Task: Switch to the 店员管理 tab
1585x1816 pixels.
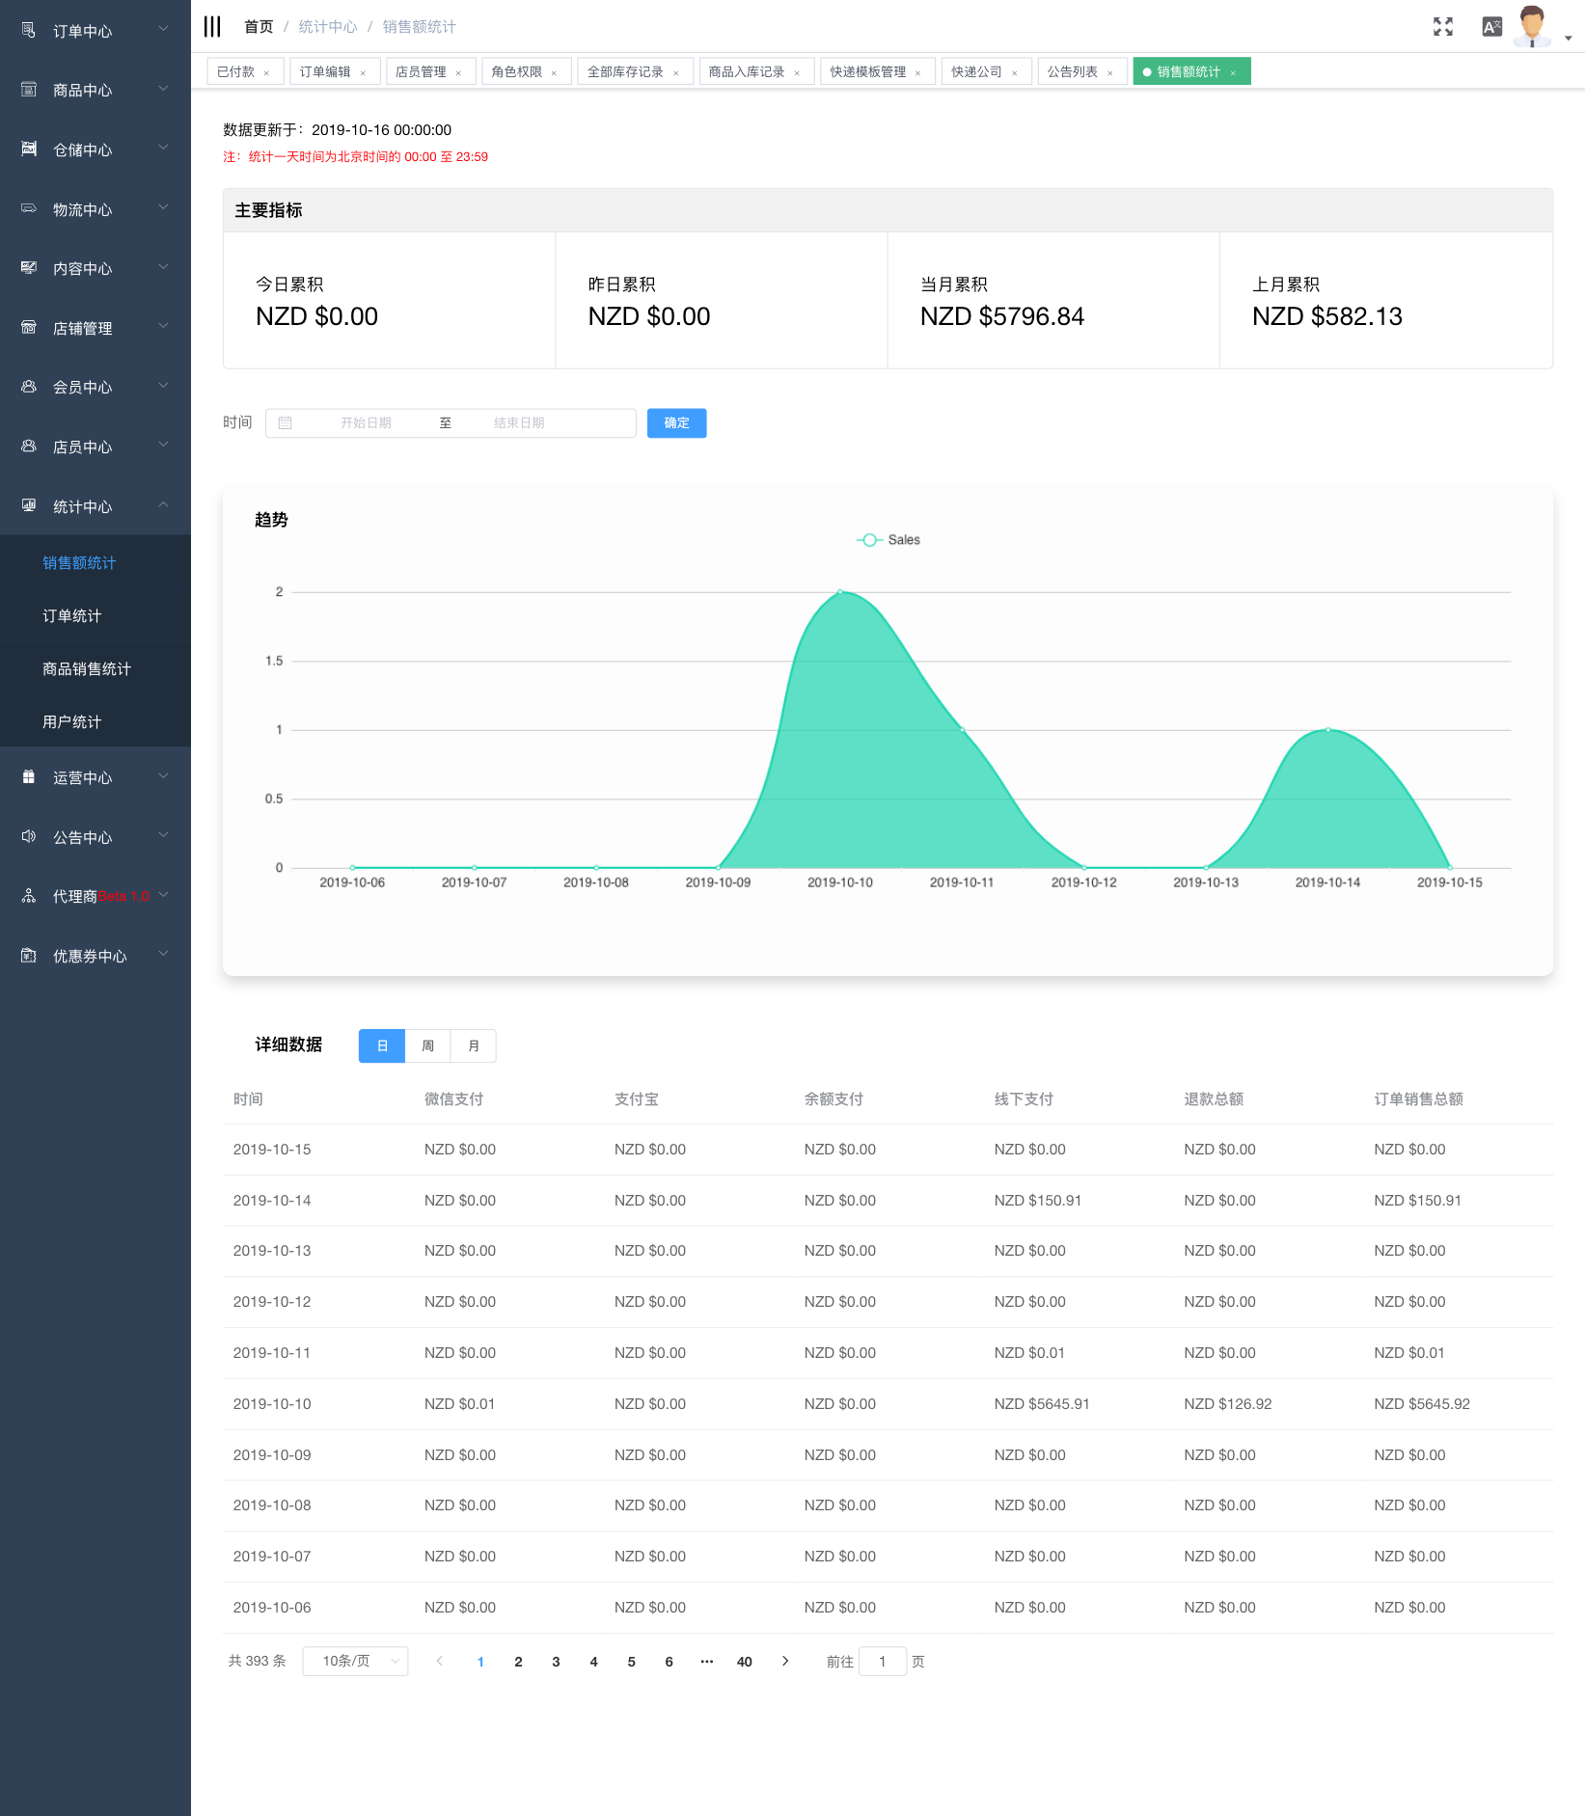Action: (x=421, y=72)
